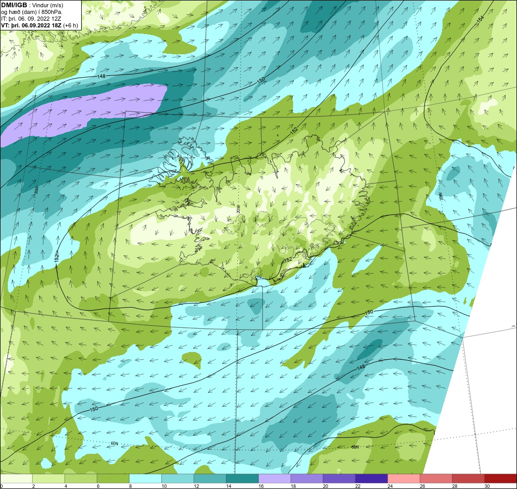Viewport: 517px width, 489px height.
Task: Click the legend tick label '30'
Action: tap(488, 486)
